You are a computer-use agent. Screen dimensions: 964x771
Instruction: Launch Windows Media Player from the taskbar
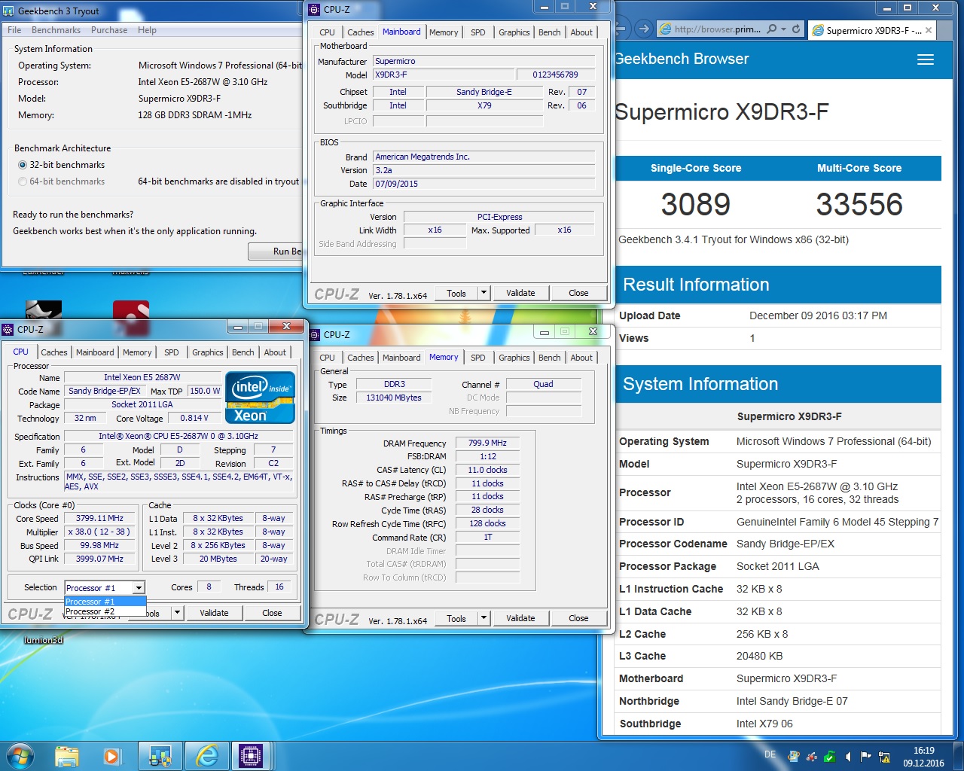click(112, 756)
